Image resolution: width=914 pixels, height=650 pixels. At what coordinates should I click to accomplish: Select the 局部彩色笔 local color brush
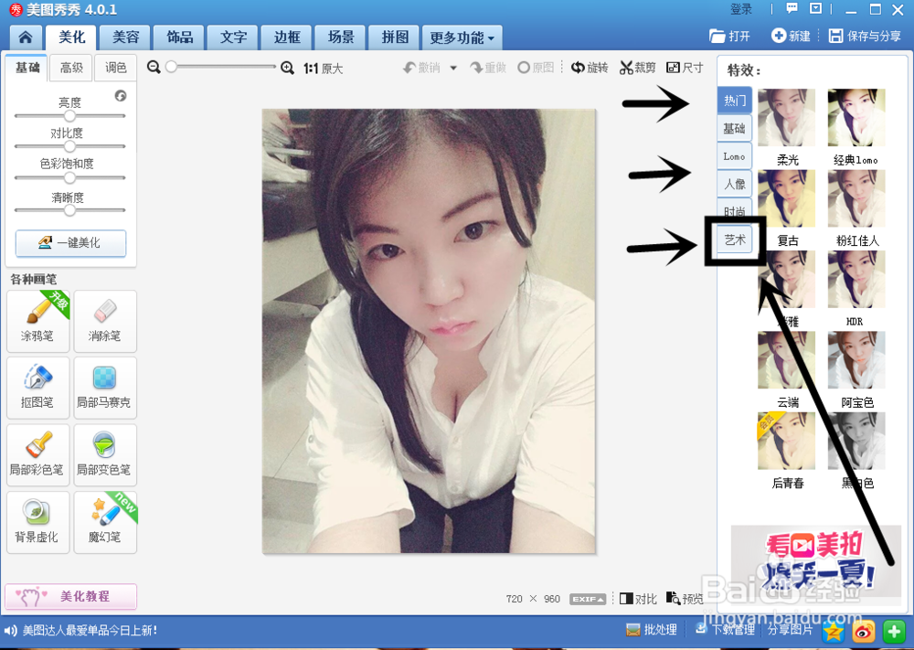[37, 454]
